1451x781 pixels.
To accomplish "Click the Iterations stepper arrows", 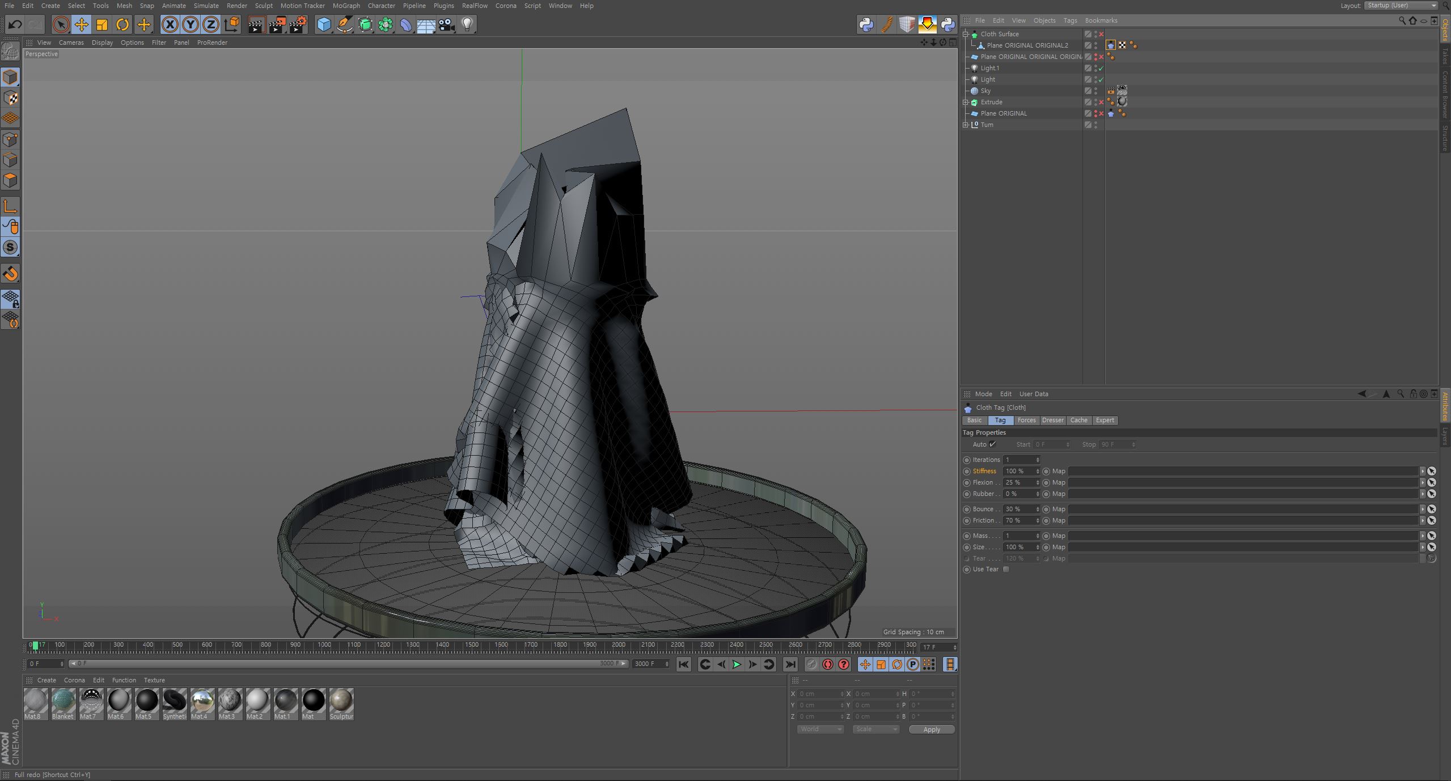I will click(x=1038, y=460).
